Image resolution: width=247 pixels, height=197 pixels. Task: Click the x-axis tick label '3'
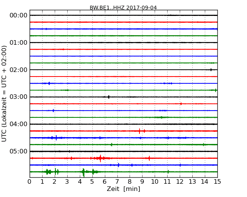point(67,181)
